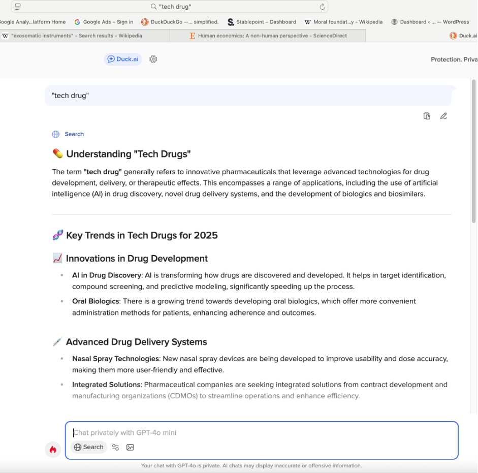
Task: Switch to exosomatic instruments Wikipedia tab
Action: [76, 36]
